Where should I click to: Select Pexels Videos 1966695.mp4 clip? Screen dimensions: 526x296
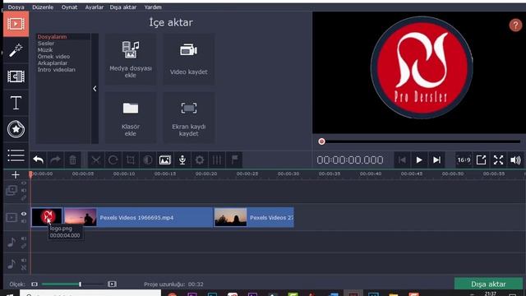(x=138, y=217)
